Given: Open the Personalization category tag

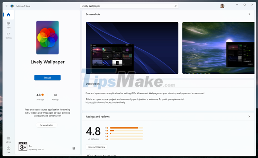Looking at the screenshot, I should (x=46, y=125).
